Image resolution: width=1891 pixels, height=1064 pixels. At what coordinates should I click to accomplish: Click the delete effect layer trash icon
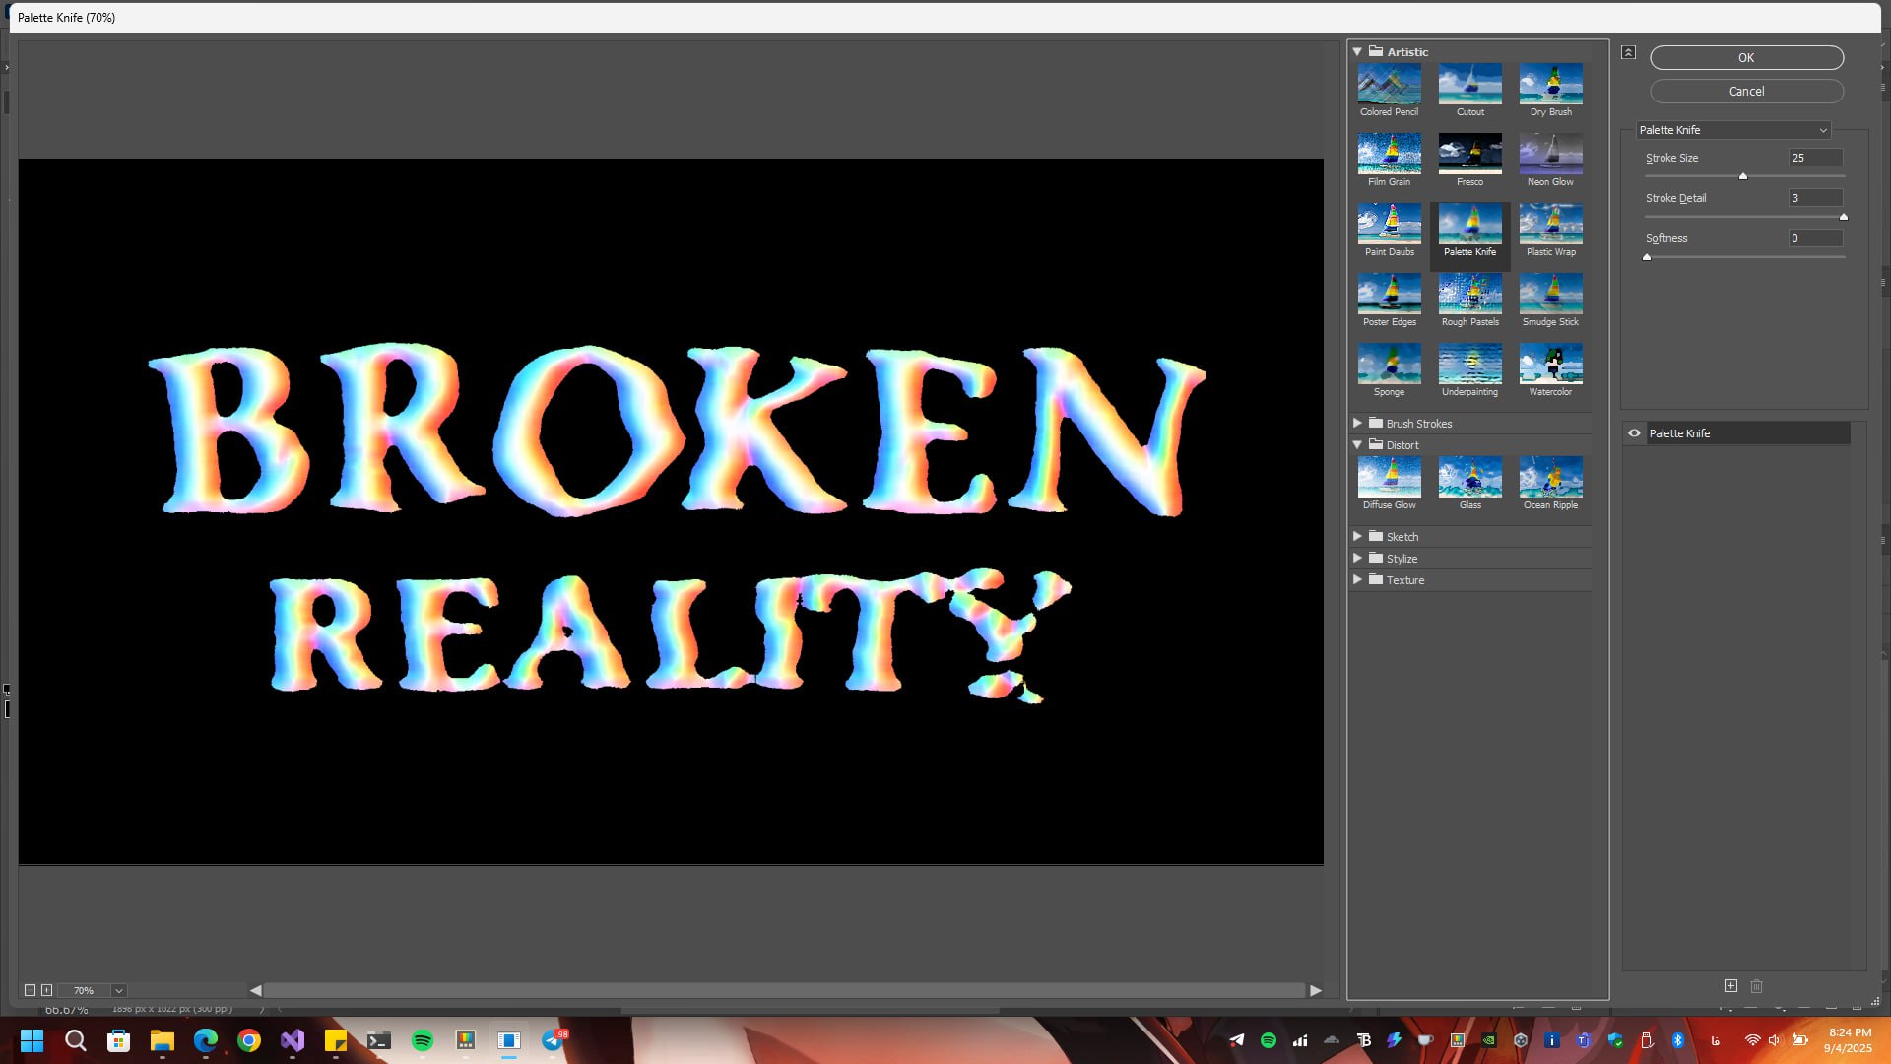(1756, 985)
